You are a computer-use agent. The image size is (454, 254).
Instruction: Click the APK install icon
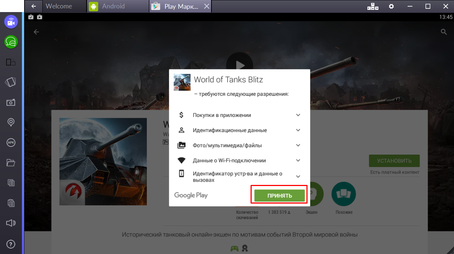(x=11, y=143)
